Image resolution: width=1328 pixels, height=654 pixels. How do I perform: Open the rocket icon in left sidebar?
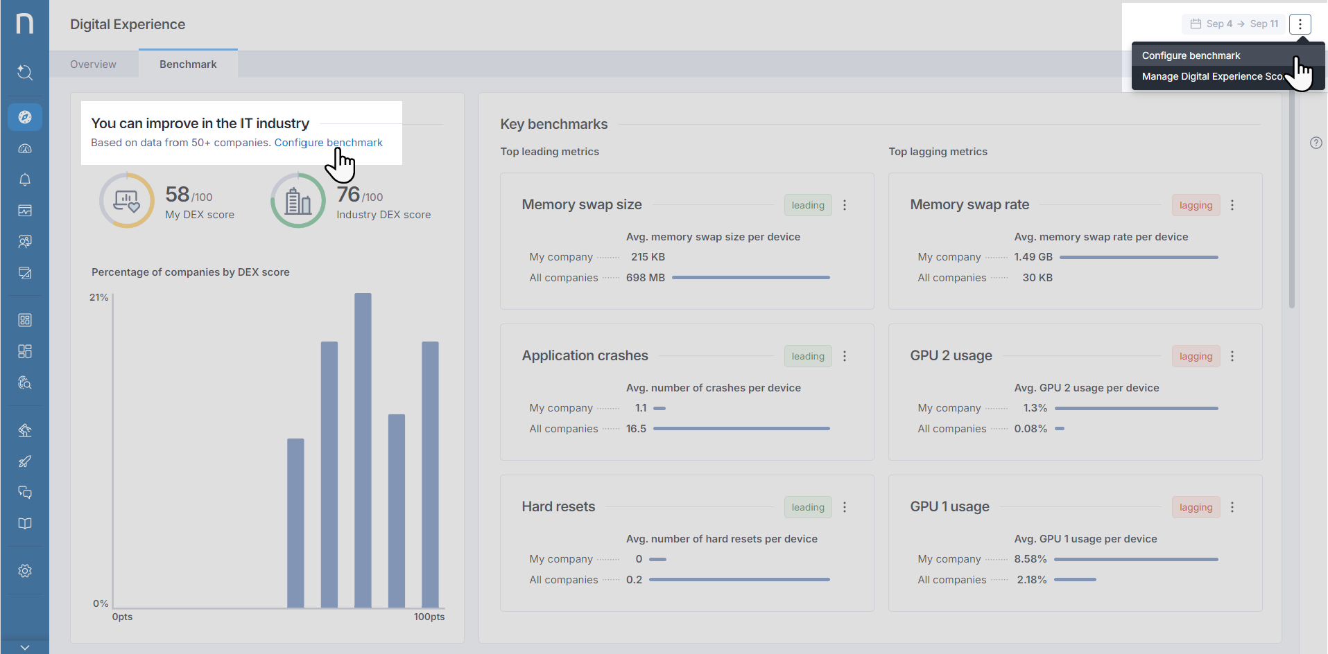(x=25, y=461)
